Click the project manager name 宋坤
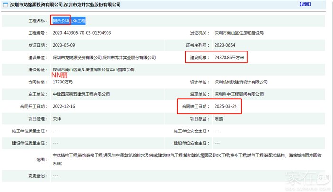Image resolution: width=333 pixels, height=192 pixels. point(57,118)
